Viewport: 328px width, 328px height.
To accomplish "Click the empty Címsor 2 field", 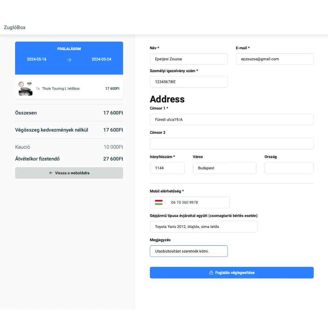I will [232, 144].
